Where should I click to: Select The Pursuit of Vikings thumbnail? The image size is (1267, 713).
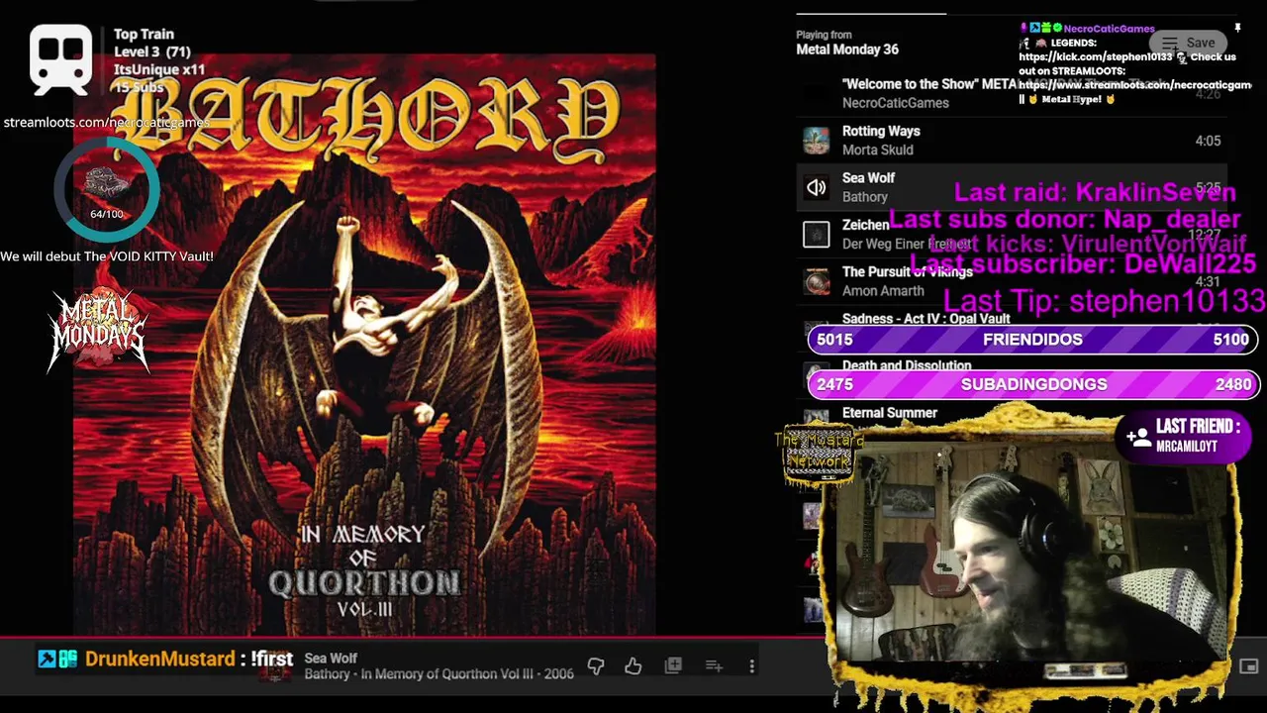pos(816,281)
